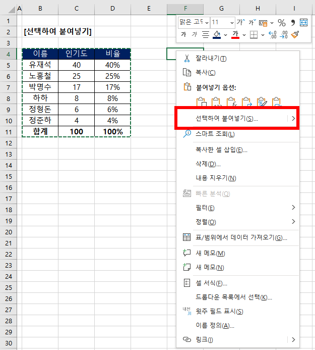Toggle italic formatting in mini toolbar

point(195,34)
